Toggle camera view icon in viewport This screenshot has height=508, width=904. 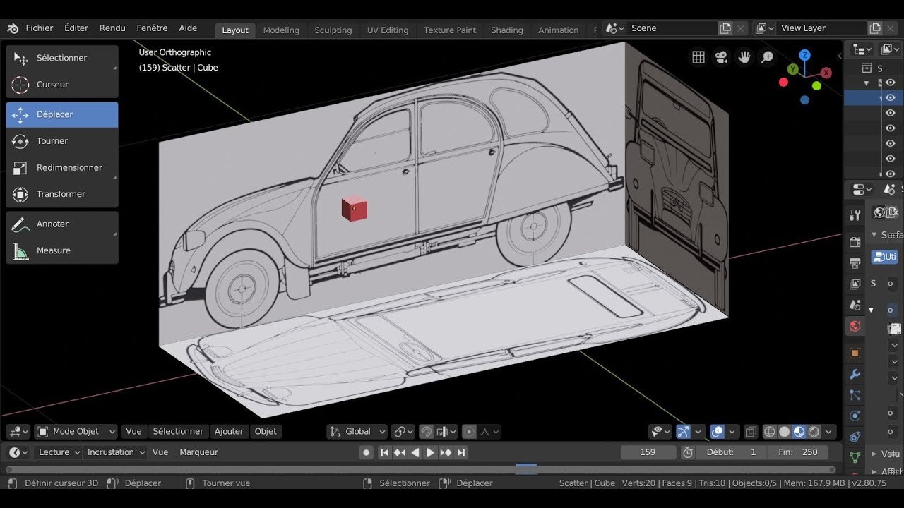click(721, 58)
